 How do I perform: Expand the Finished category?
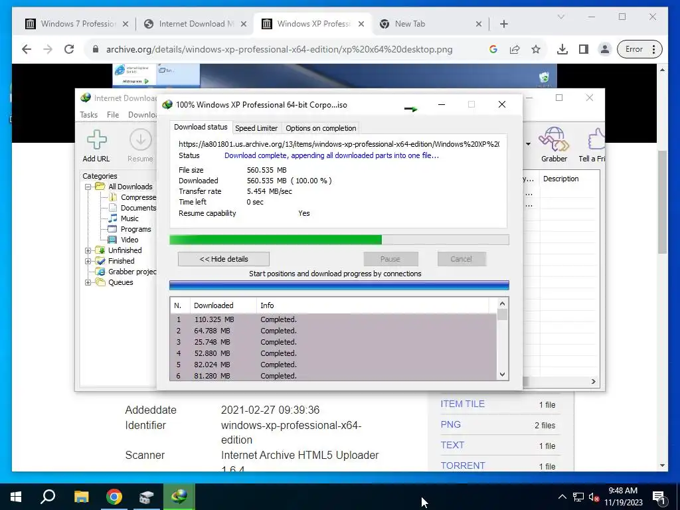(88, 261)
